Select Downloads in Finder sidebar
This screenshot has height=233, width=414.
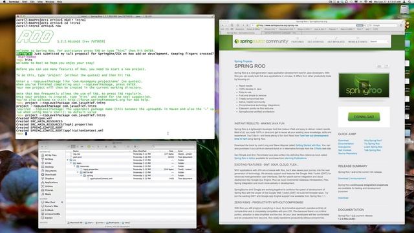tap(49, 175)
